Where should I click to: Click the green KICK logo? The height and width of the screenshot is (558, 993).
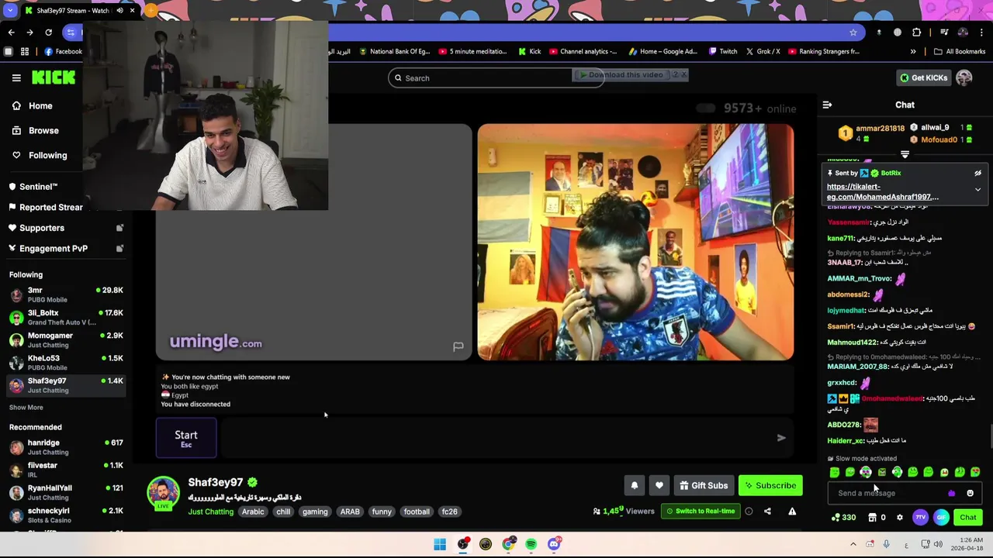[54, 77]
